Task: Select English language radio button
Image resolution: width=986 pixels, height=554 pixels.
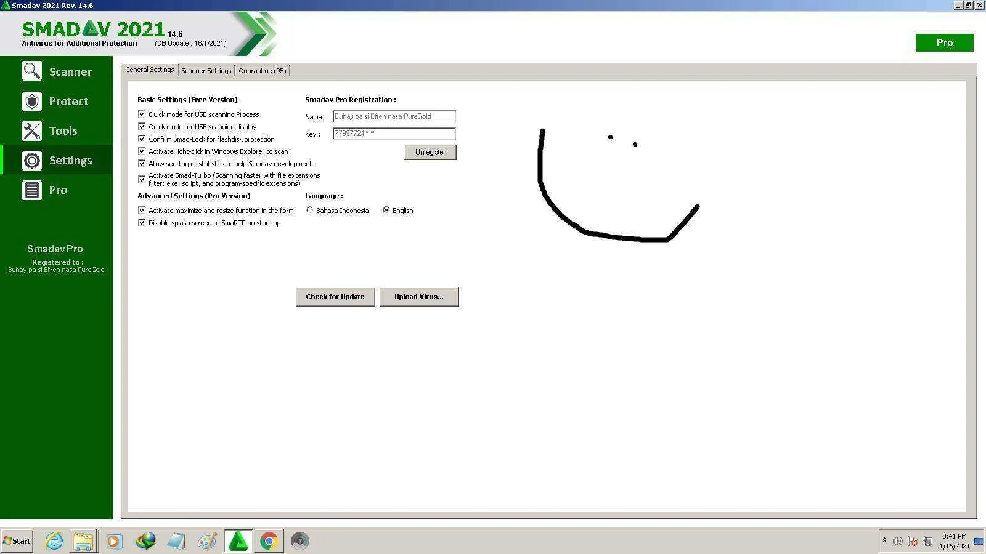Action: pyautogui.click(x=386, y=210)
